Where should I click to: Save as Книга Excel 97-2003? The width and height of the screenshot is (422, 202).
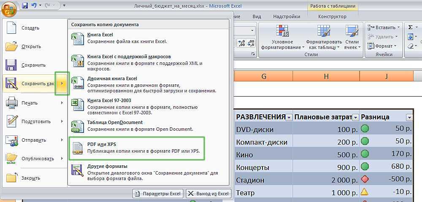149,107
